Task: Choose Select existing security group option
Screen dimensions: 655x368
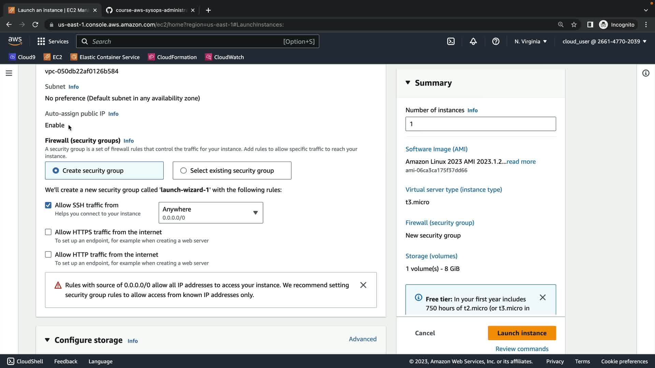Action: click(184, 171)
